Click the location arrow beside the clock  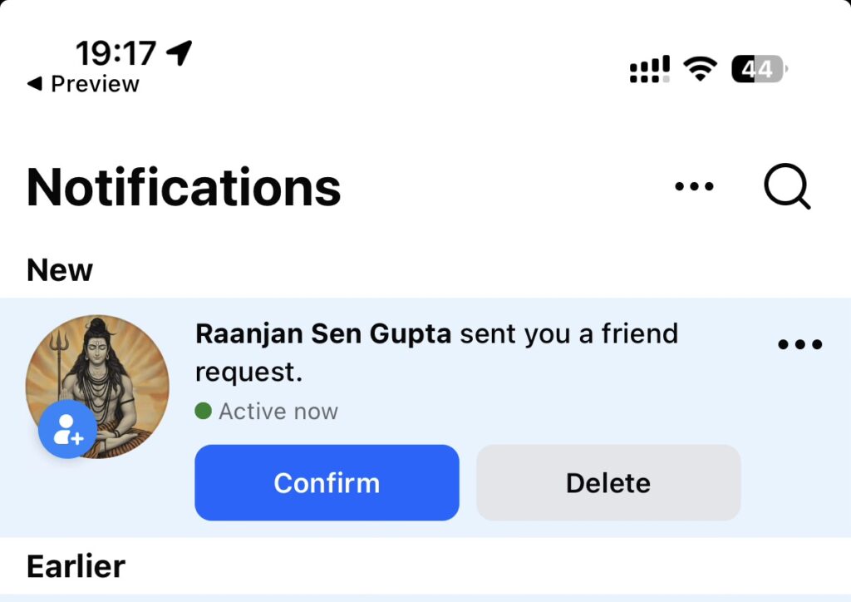tap(179, 52)
